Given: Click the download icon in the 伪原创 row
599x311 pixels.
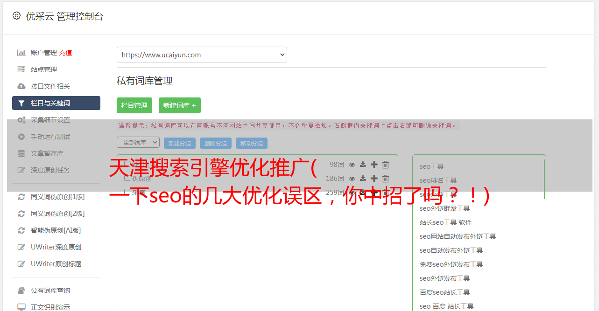Looking at the screenshot, I should pyautogui.click(x=363, y=179).
